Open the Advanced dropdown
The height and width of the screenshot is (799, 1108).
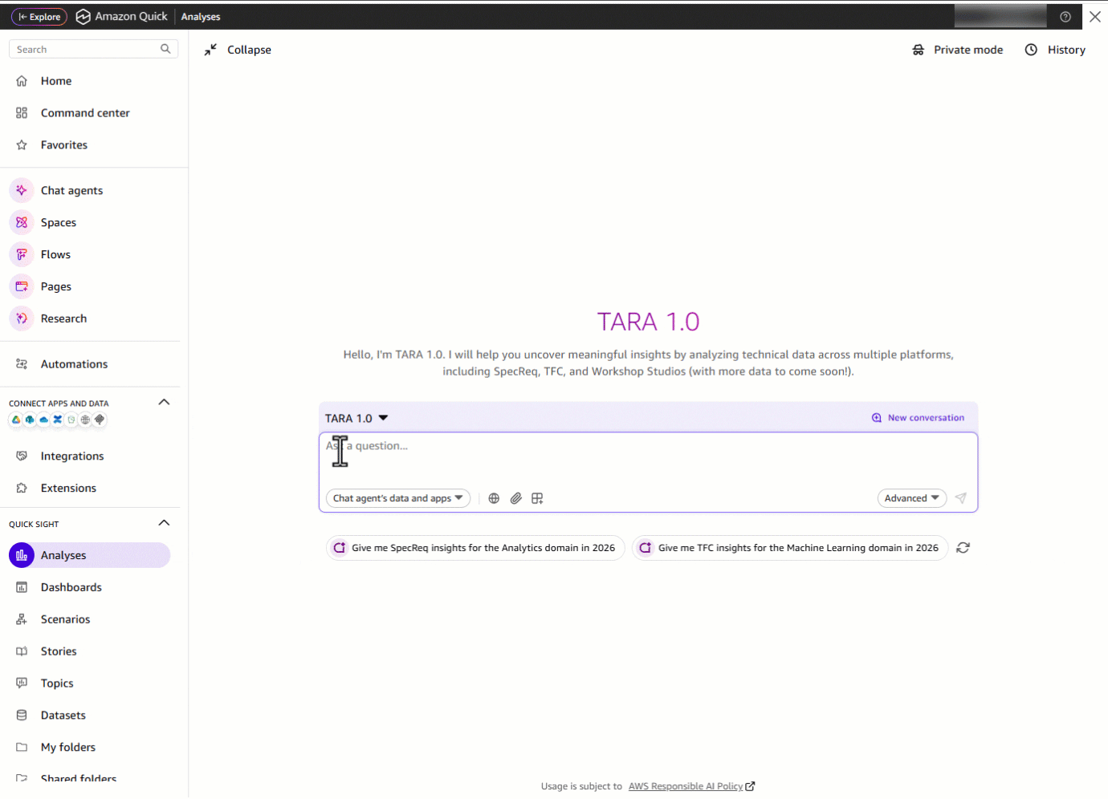[912, 498]
